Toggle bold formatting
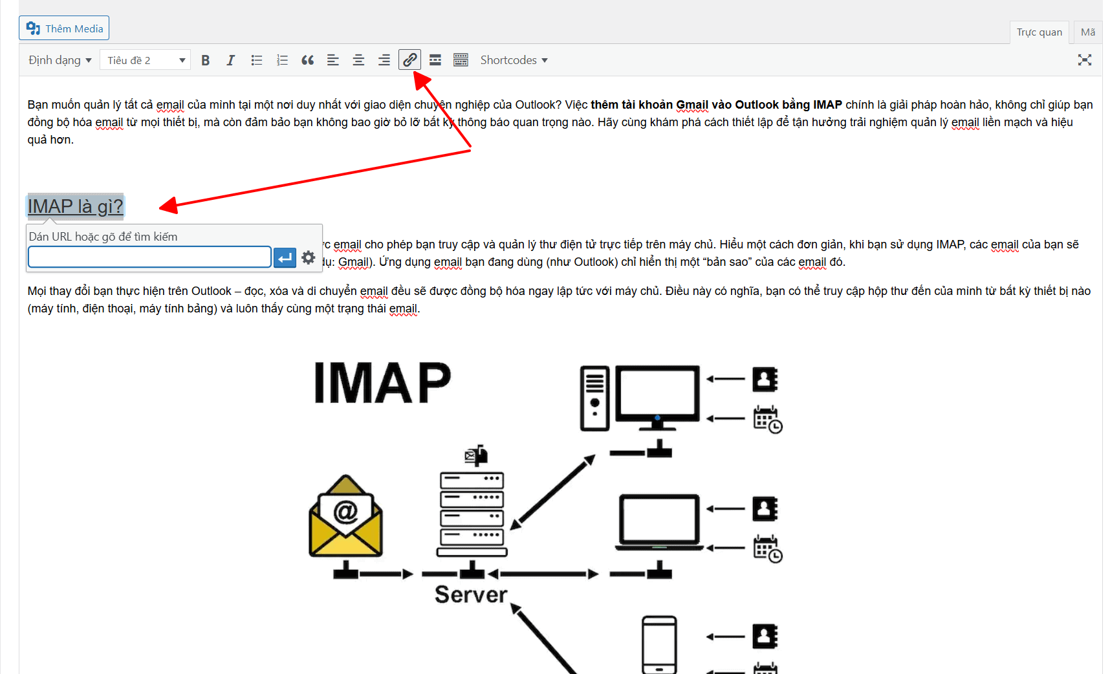The height and width of the screenshot is (674, 1110). [x=205, y=60]
